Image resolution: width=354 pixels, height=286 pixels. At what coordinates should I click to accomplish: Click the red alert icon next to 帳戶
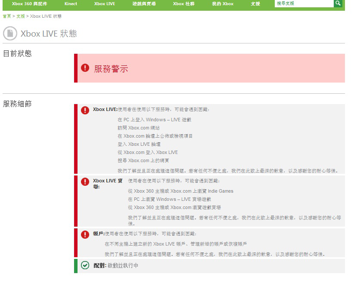pyautogui.click(x=85, y=234)
